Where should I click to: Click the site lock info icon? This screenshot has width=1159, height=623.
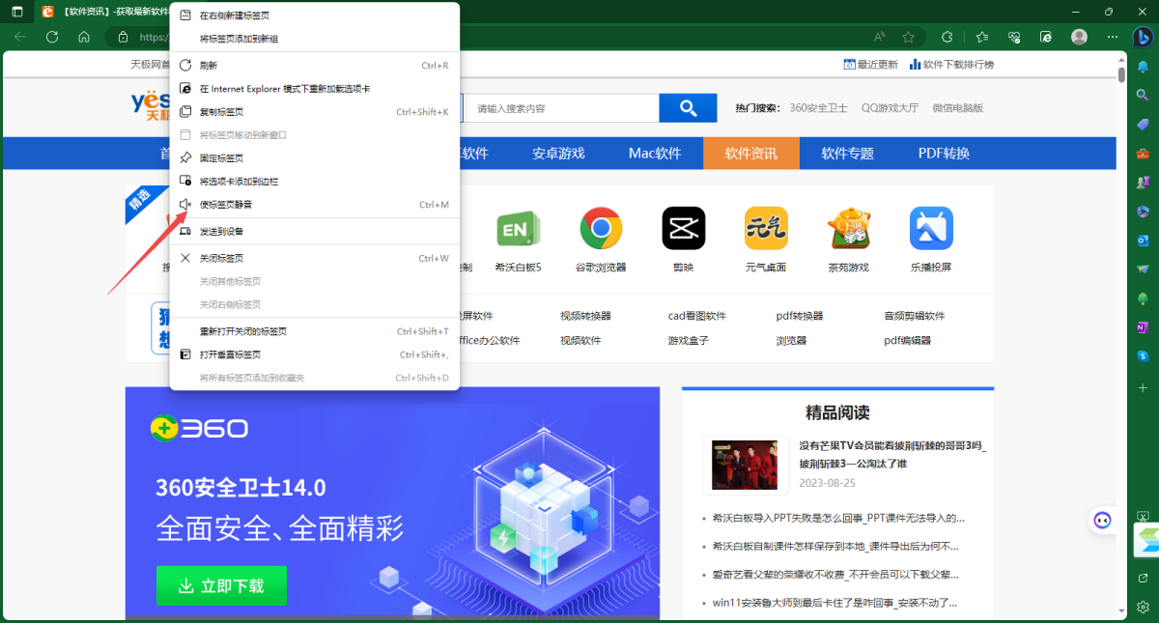123,37
